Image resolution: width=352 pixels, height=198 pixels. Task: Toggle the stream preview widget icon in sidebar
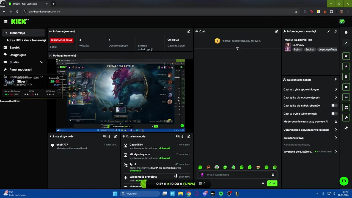tap(346, 56)
